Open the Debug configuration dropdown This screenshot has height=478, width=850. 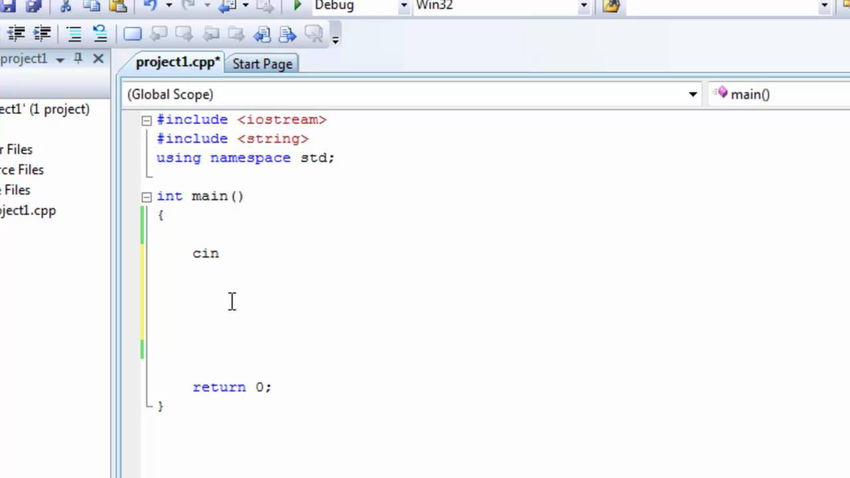click(x=404, y=5)
